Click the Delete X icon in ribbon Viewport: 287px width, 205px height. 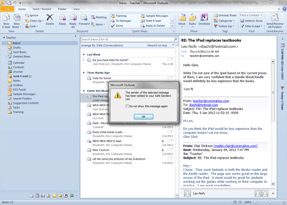[x=50, y=18]
